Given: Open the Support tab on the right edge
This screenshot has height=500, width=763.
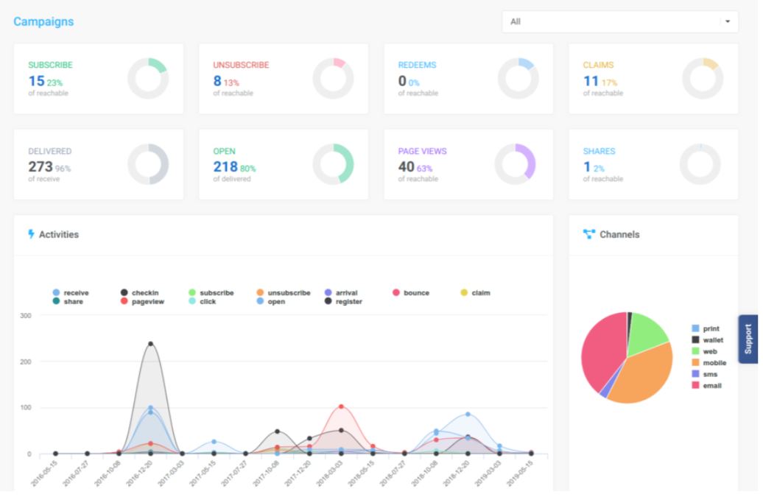Looking at the screenshot, I should (749, 336).
